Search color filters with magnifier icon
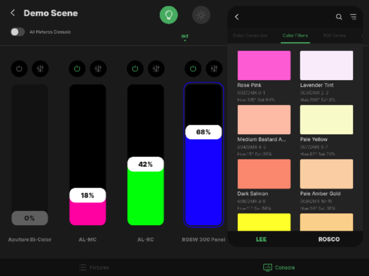 coord(339,17)
